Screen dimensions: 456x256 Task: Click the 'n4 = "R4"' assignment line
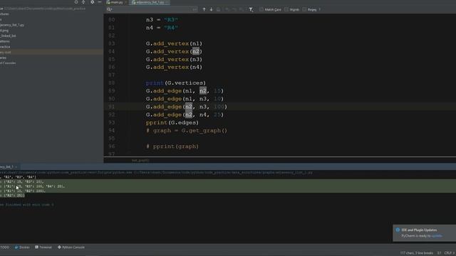(162, 28)
